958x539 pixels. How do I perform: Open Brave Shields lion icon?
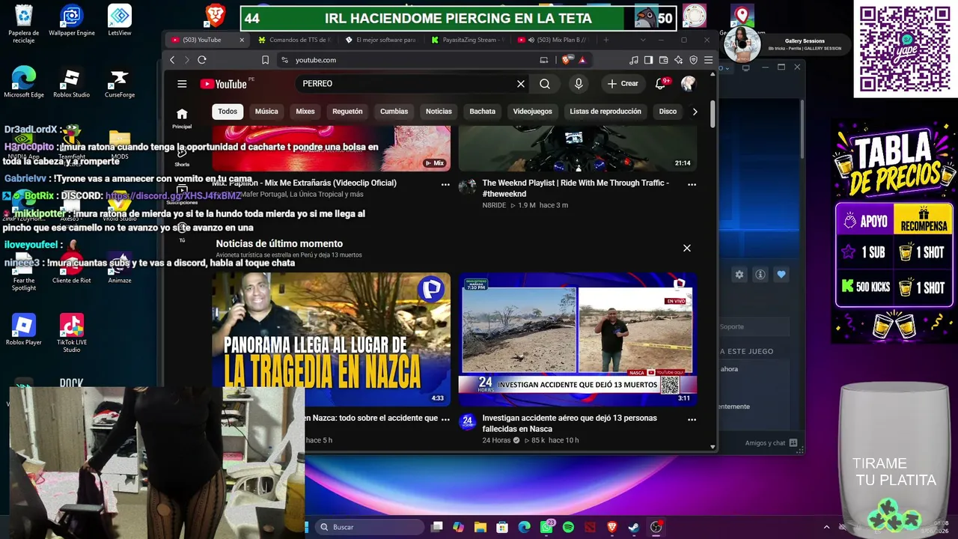[569, 60]
